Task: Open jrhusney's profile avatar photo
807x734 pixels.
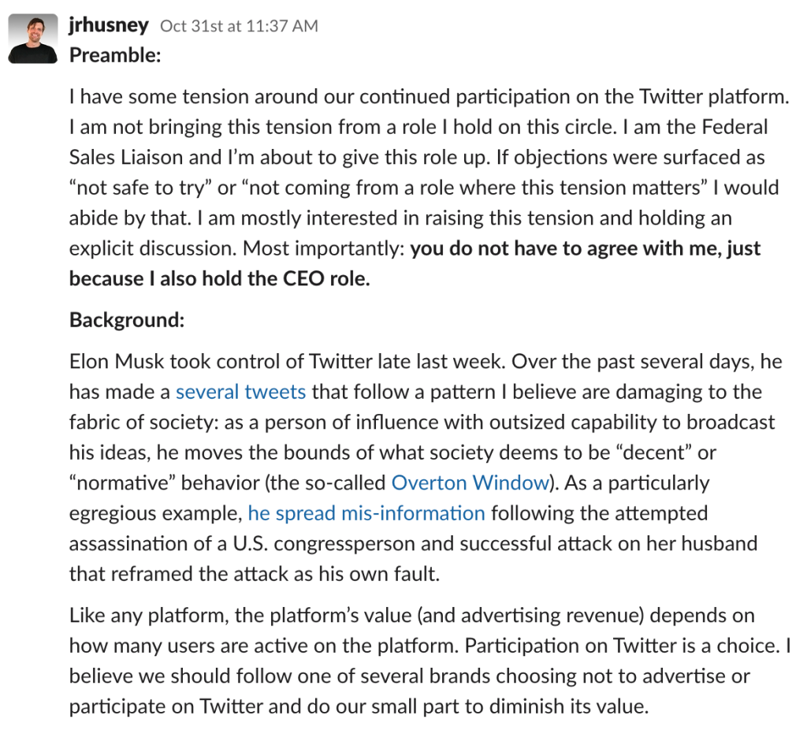Action: pyautogui.click(x=33, y=39)
